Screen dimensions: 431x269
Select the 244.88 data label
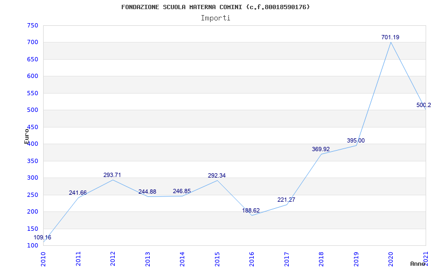point(147,192)
